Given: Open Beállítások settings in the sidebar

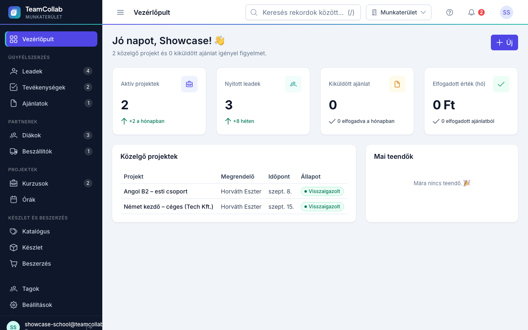Looking at the screenshot, I should 51,305.
